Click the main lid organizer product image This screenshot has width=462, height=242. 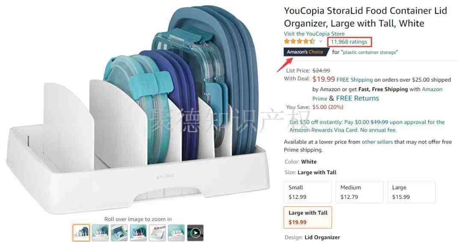pos(138,109)
